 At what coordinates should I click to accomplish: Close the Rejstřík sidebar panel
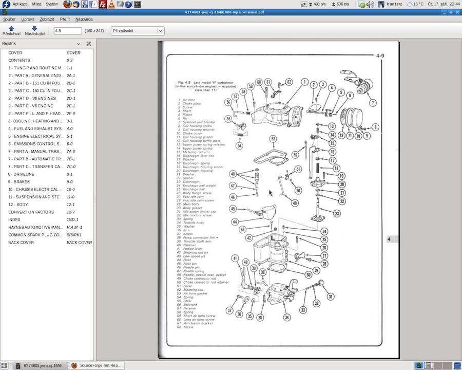coord(89,44)
